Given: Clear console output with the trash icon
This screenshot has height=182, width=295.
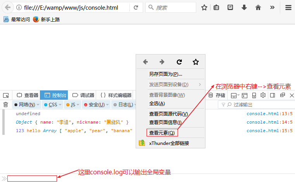Looking at the screenshot, I should (6, 104).
